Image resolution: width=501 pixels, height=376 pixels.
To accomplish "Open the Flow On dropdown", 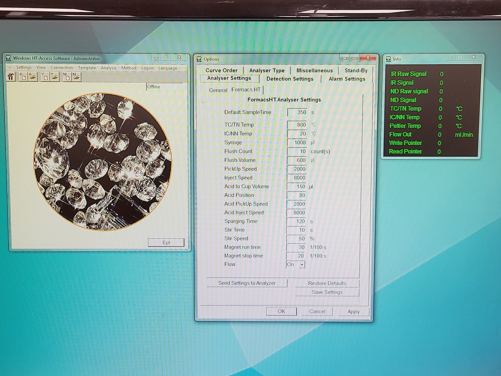I will tap(302, 264).
